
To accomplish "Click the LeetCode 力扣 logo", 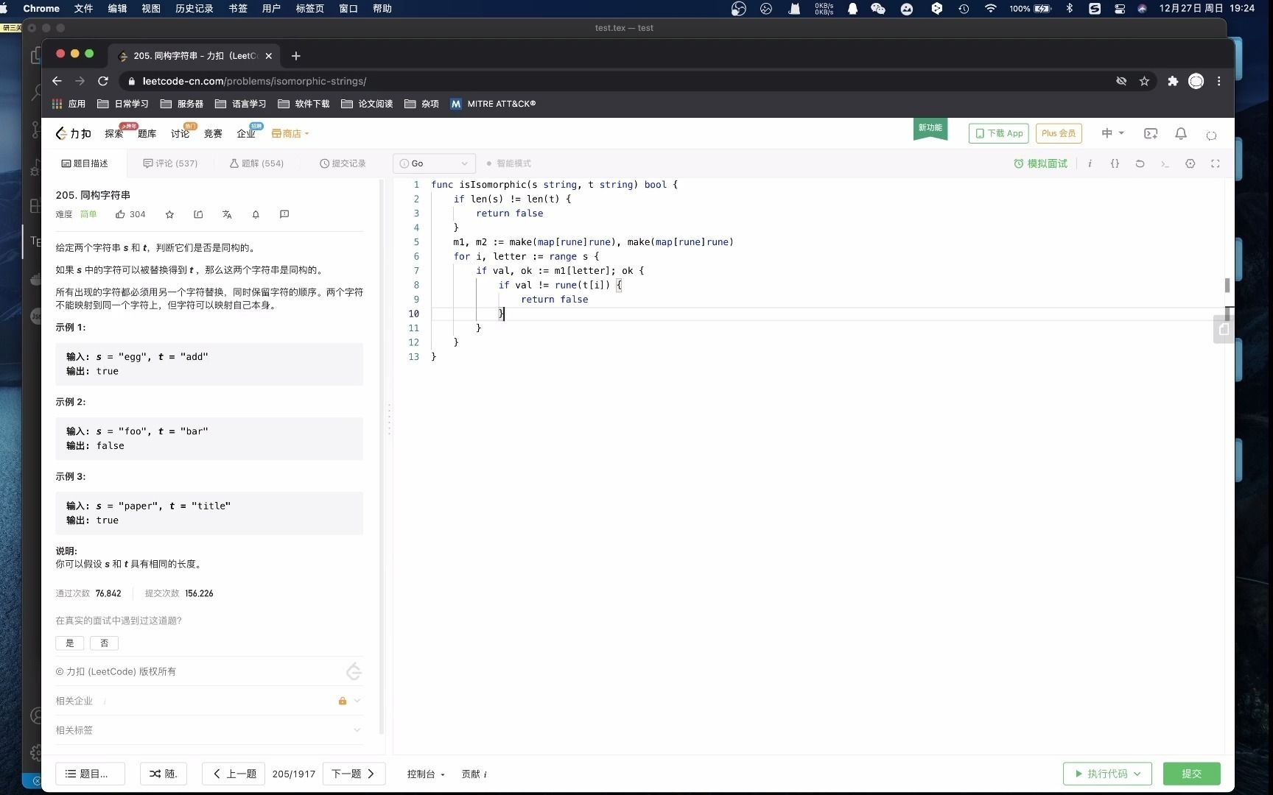I will click(x=73, y=133).
